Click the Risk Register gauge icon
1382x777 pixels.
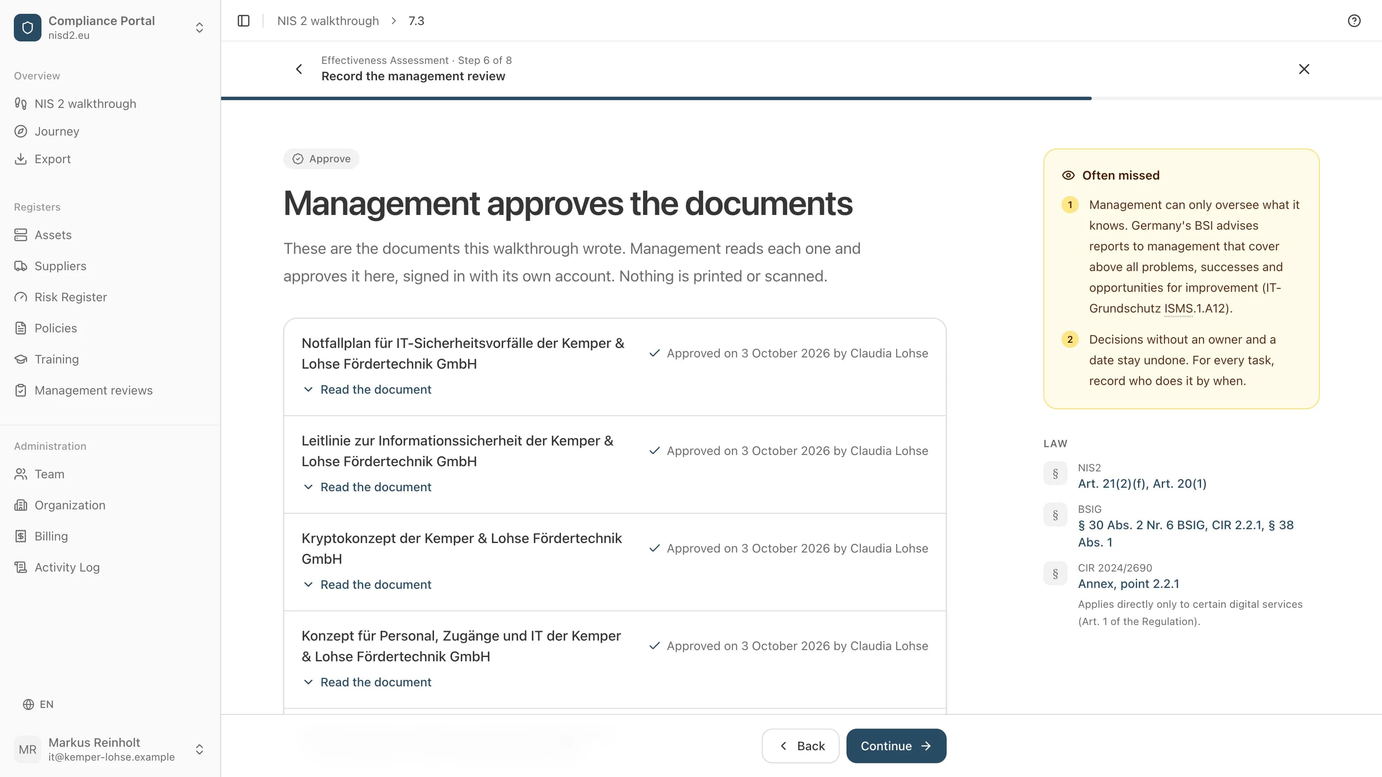point(20,297)
